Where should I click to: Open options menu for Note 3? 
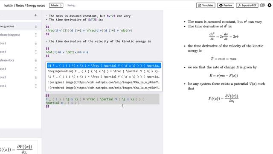point(36,69)
